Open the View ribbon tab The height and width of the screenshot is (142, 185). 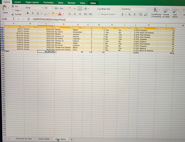tap(82, 3)
